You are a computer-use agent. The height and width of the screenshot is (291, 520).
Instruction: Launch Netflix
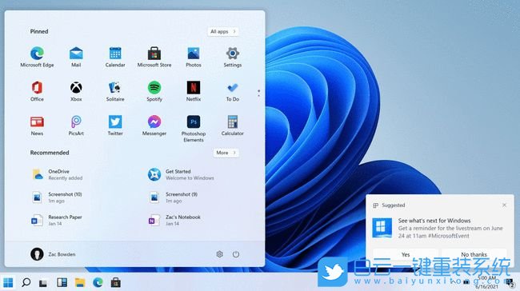pyautogui.click(x=194, y=91)
